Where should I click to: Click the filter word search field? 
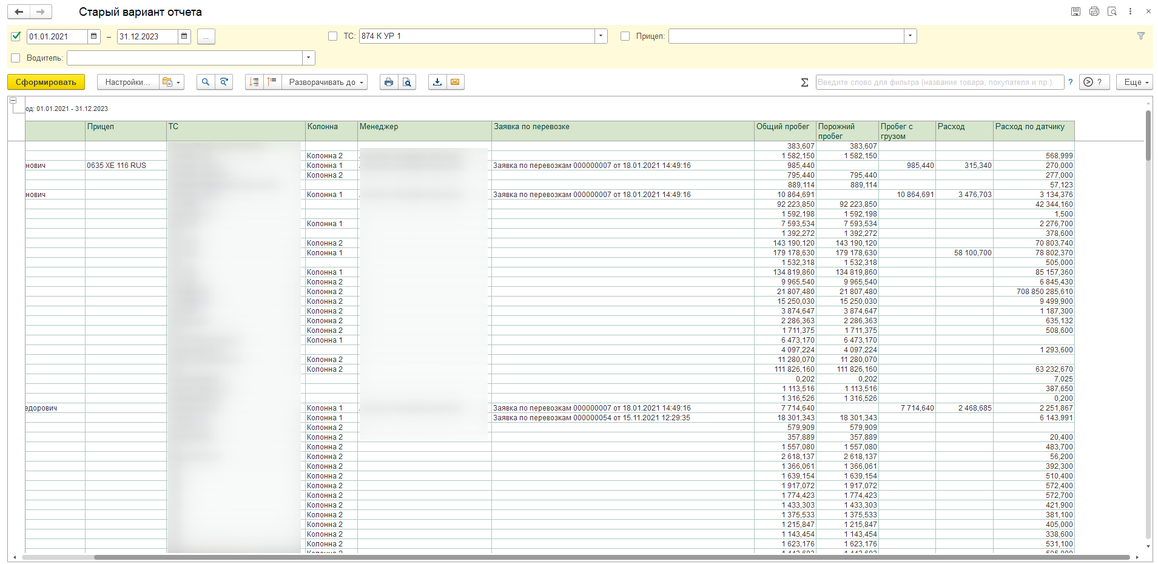click(x=940, y=82)
